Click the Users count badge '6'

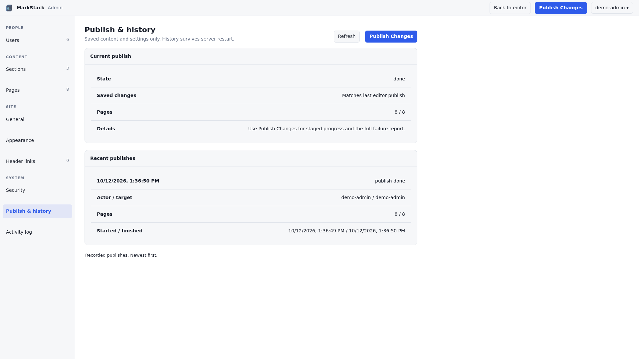point(68,40)
